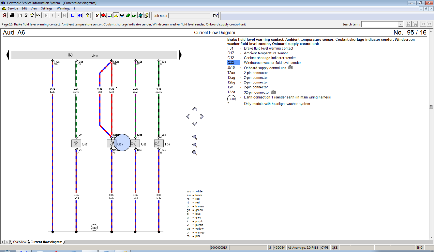Go to previous page arrow in toolbar
Viewport: 434px width, 252px height.
point(52,15)
